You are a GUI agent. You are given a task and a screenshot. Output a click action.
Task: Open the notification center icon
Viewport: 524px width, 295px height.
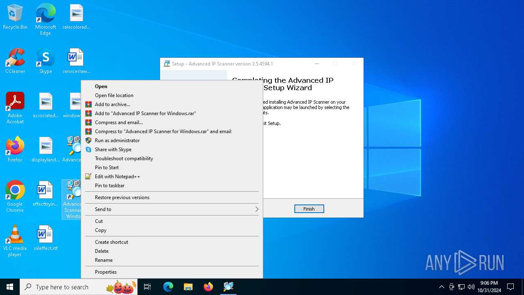pos(510,287)
